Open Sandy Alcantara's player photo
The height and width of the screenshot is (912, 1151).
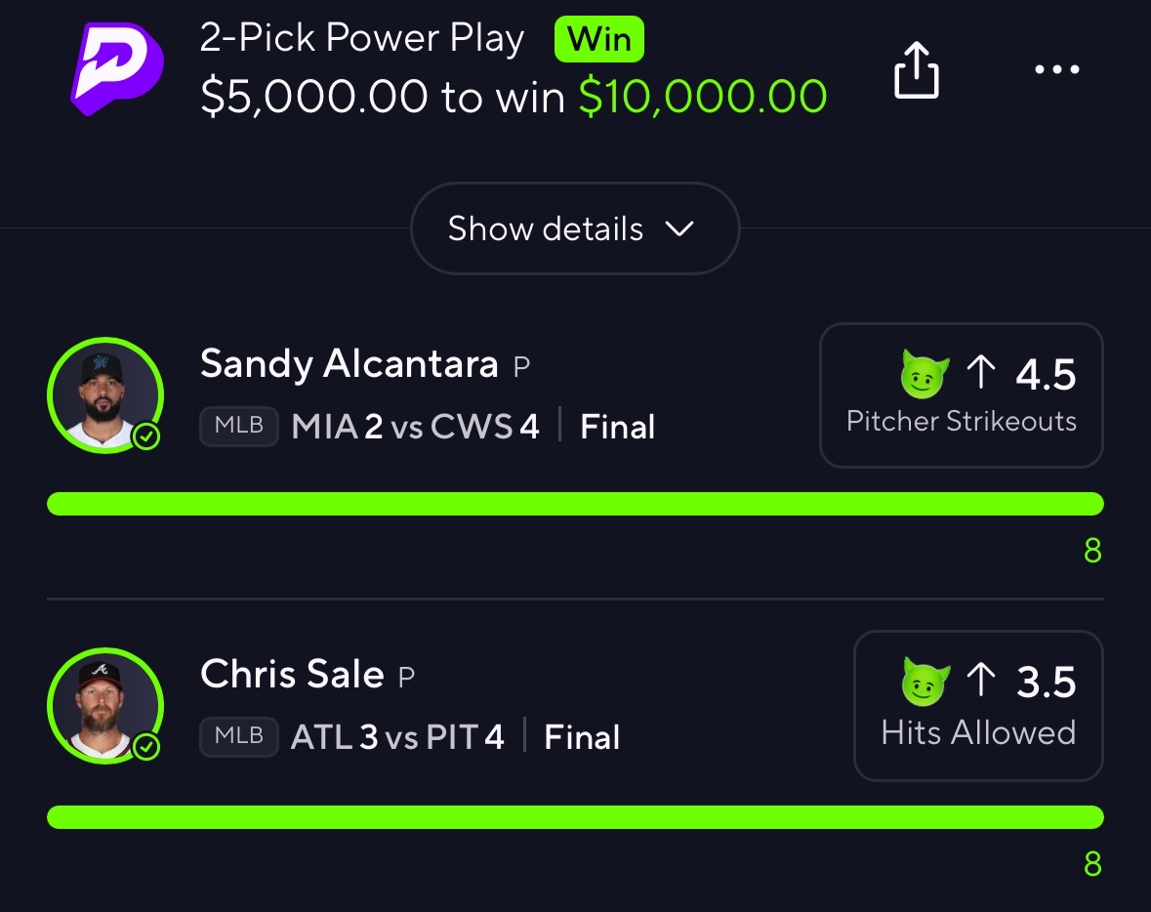[103, 394]
